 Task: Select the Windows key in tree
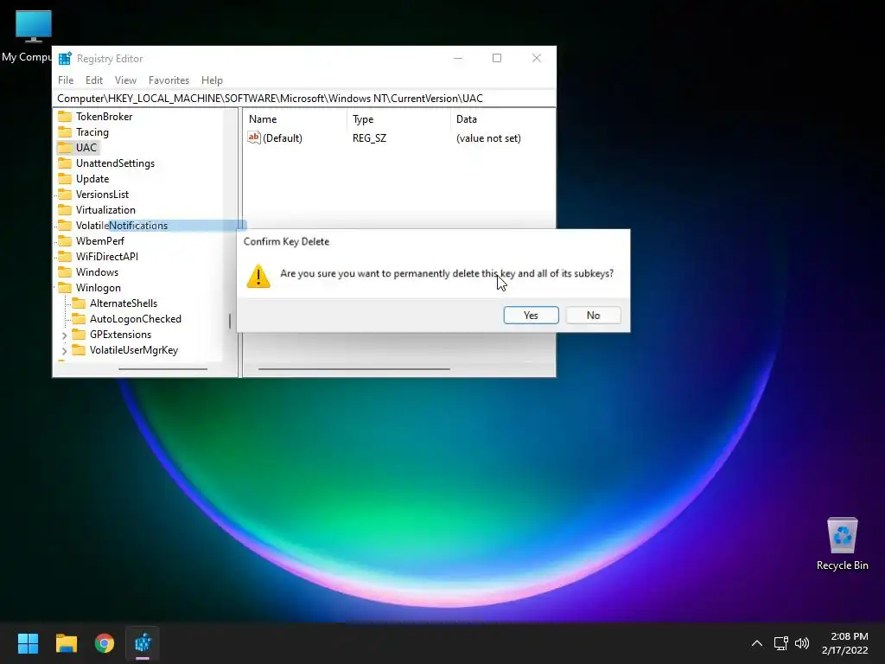[x=97, y=272]
